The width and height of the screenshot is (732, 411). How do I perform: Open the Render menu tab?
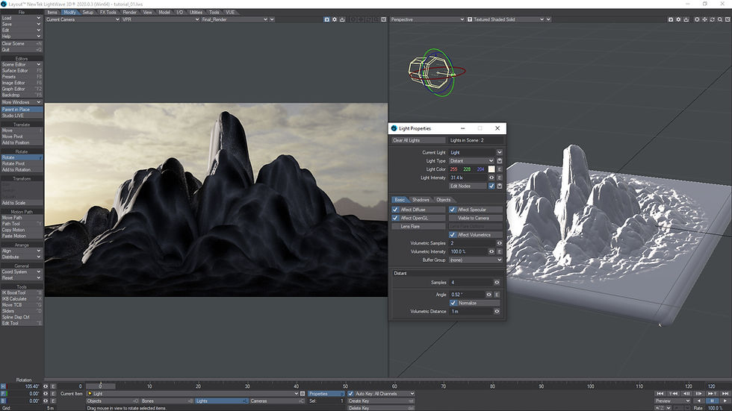pyautogui.click(x=130, y=13)
